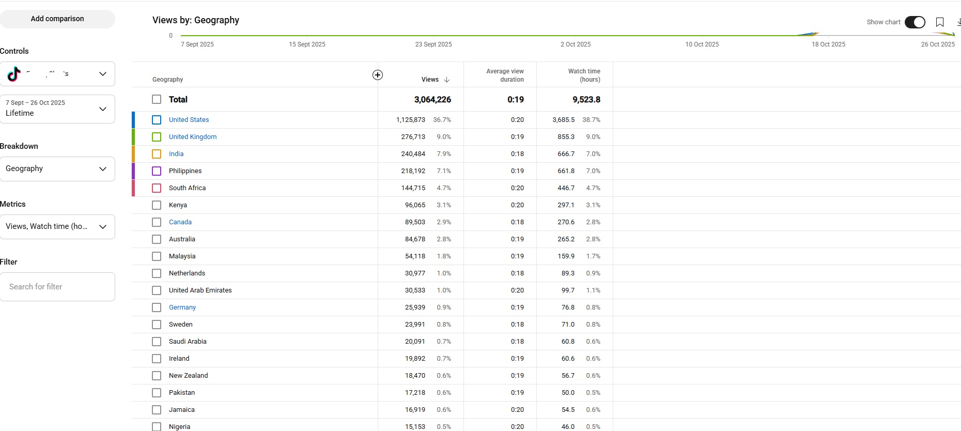Click the Add comparison button
The height and width of the screenshot is (431, 961).
click(57, 19)
